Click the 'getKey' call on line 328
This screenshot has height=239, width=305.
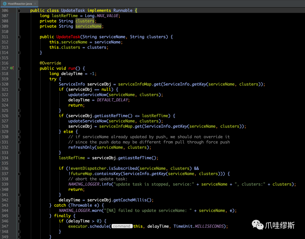click(180, 126)
